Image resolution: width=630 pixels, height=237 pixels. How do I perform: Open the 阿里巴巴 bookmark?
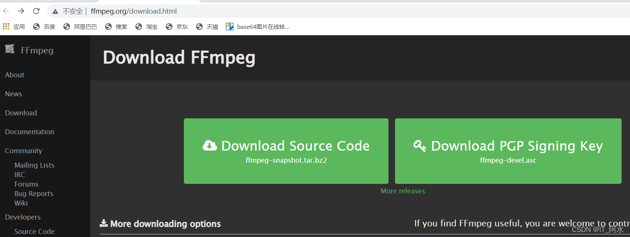coord(85,27)
